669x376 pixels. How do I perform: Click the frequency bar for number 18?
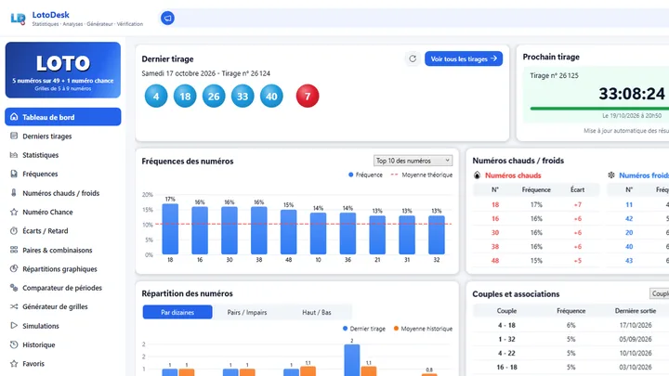tap(170, 229)
